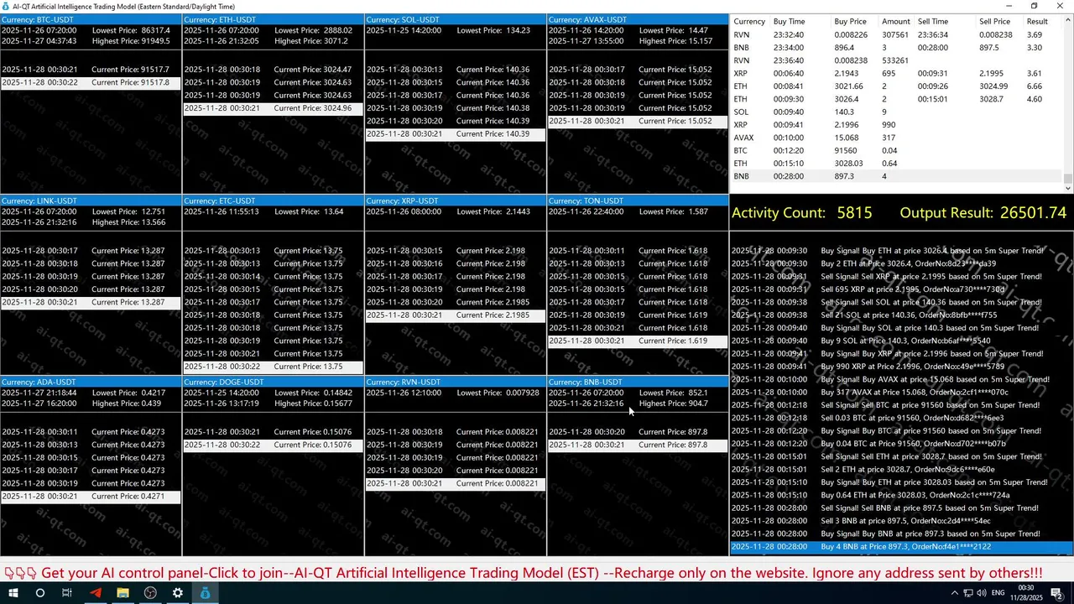Select the 'Buy 990 XRP at Price 2.1996' log entry
1074x604 pixels.
[902, 367]
